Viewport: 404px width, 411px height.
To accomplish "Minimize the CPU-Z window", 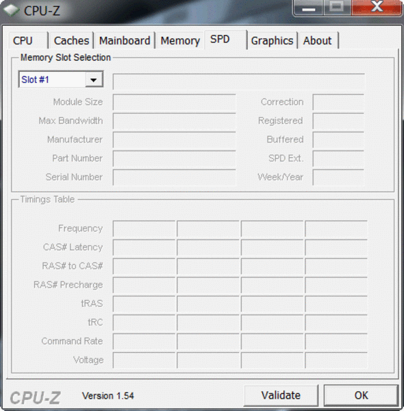I will [x=308, y=8].
